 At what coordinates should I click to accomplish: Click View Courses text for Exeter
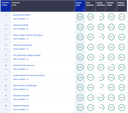tap(19, 99)
